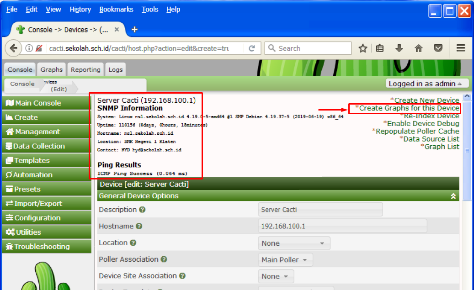Screen dimensions: 474x290
Task: Open the browser Bookmarks menu
Action: pyautogui.click(x=116, y=10)
